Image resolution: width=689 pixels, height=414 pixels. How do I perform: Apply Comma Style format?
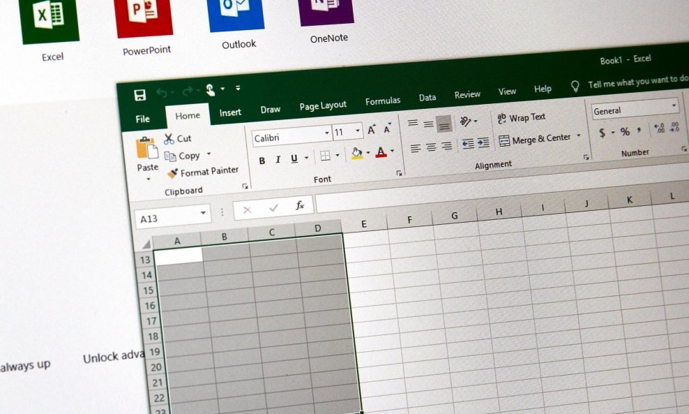(639, 130)
